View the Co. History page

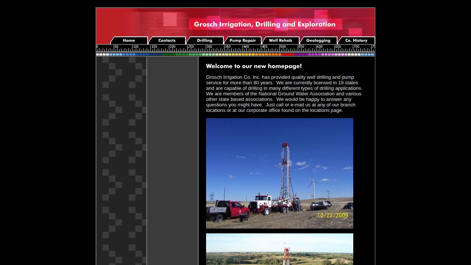point(357,40)
